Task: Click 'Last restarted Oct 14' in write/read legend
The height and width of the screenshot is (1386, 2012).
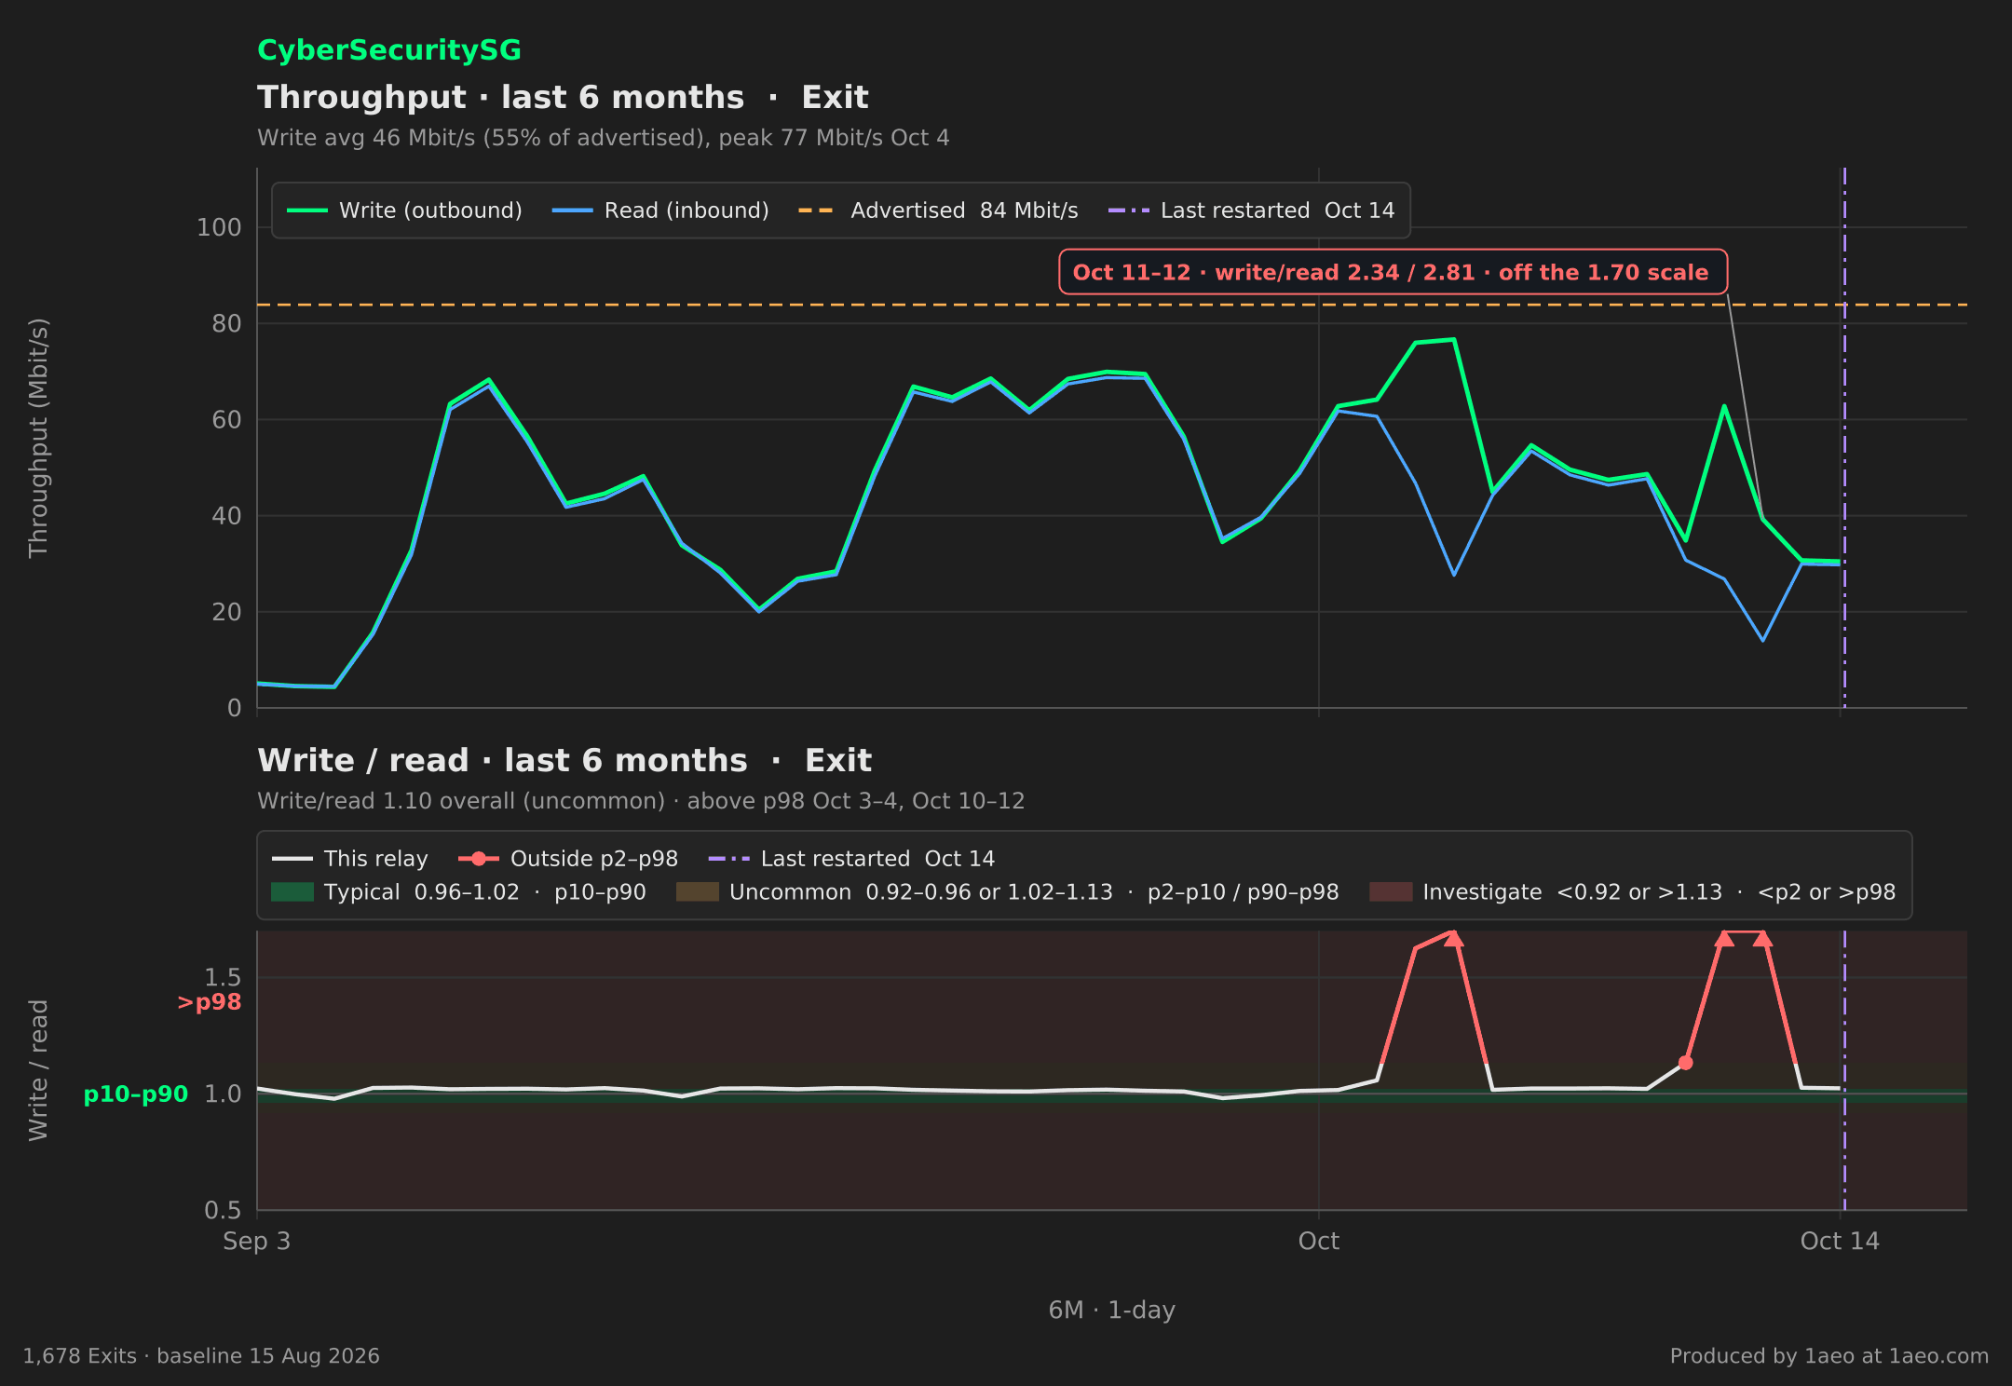Action: pyautogui.click(x=851, y=859)
